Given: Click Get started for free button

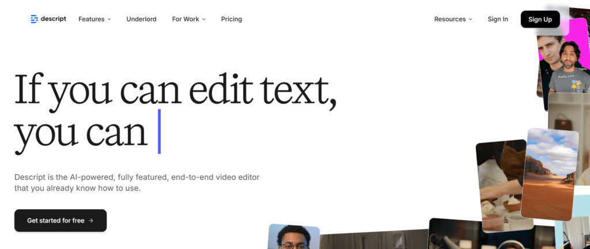Looking at the screenshot, I should click(60, 220).
